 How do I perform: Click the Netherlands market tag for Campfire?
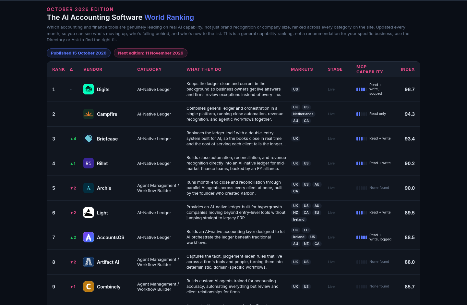(303, 114)
